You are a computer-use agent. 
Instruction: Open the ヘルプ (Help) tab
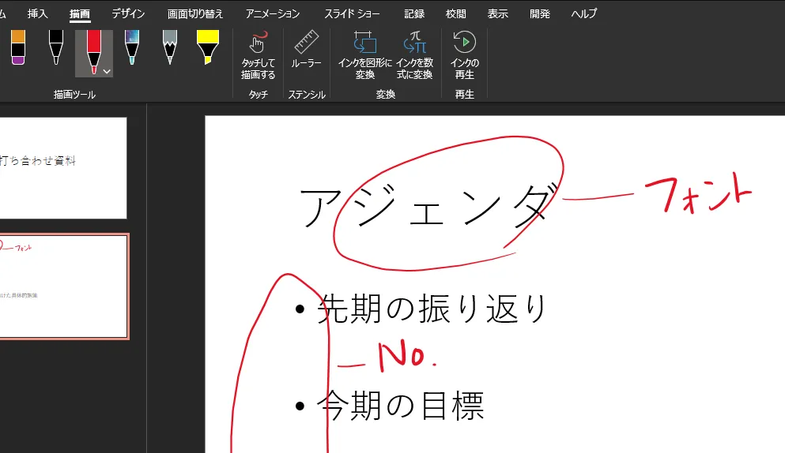coord(584,14)
